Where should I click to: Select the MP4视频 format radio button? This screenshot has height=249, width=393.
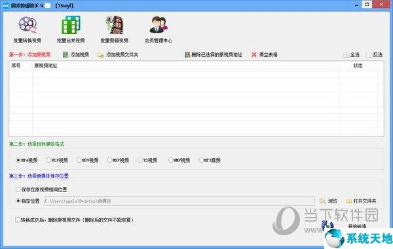tap(27, 160)
